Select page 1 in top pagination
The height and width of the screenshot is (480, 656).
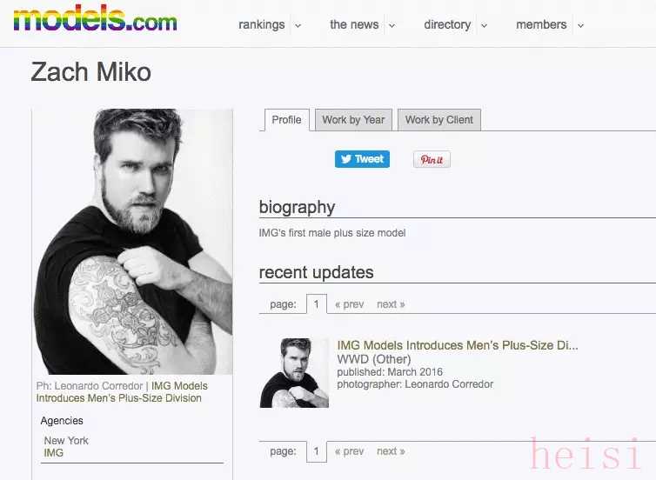[x=317, y=304]
